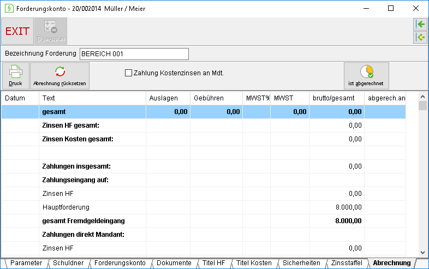The width and height of the screenshot is (429, 269).
Task: Click the Hauptforderung 8.000,00 amount
Action: pyautogui.click(x=349, y=207)
